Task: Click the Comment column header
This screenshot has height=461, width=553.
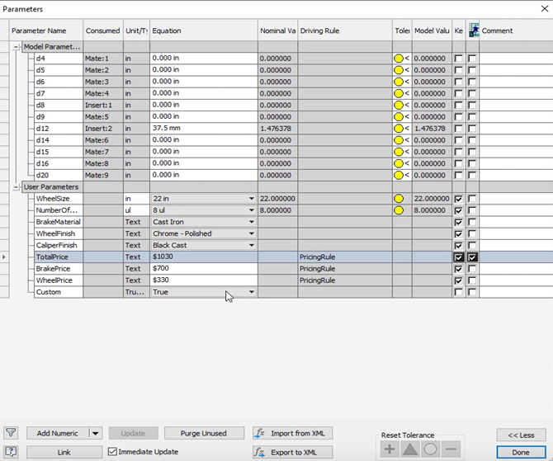Action: [516, 31]
